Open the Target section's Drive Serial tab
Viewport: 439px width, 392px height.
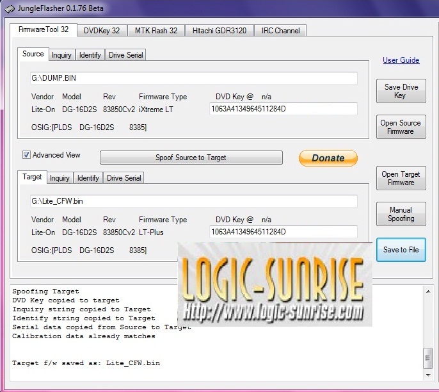coord(124,178)
